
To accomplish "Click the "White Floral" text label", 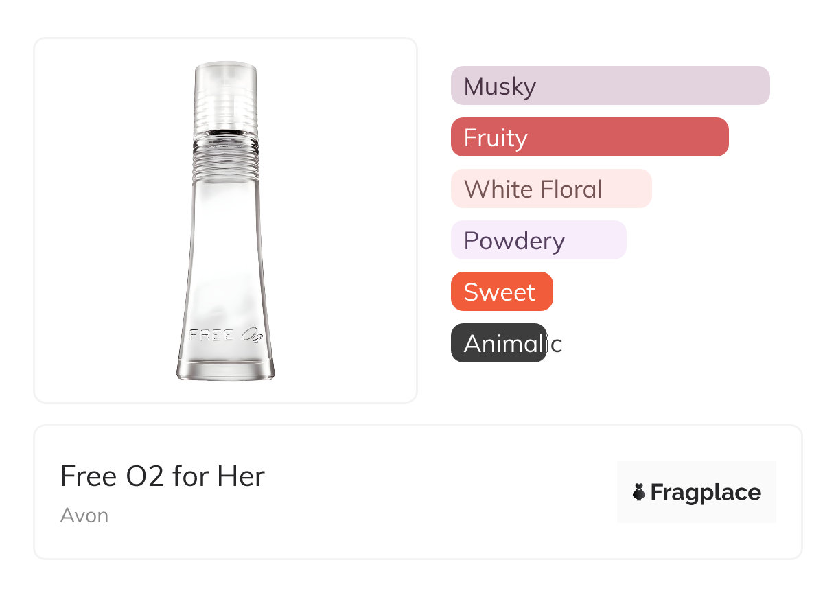I will point(533,189).
